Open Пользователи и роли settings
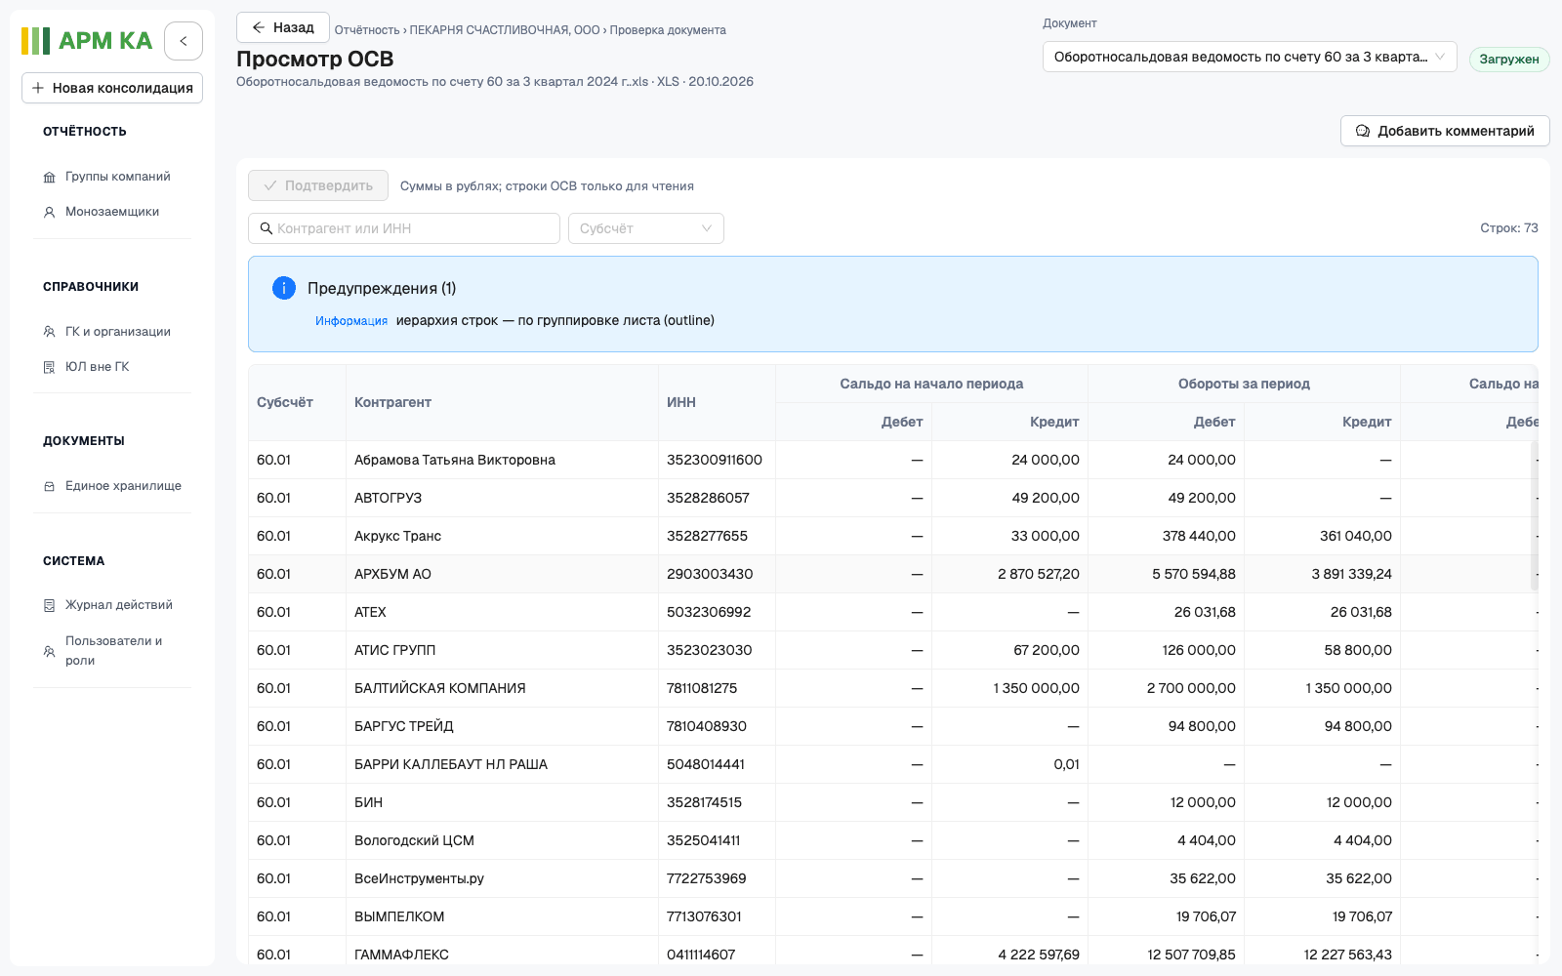The width and height of the screenshot is (1562, 976). tap(113, 651)
